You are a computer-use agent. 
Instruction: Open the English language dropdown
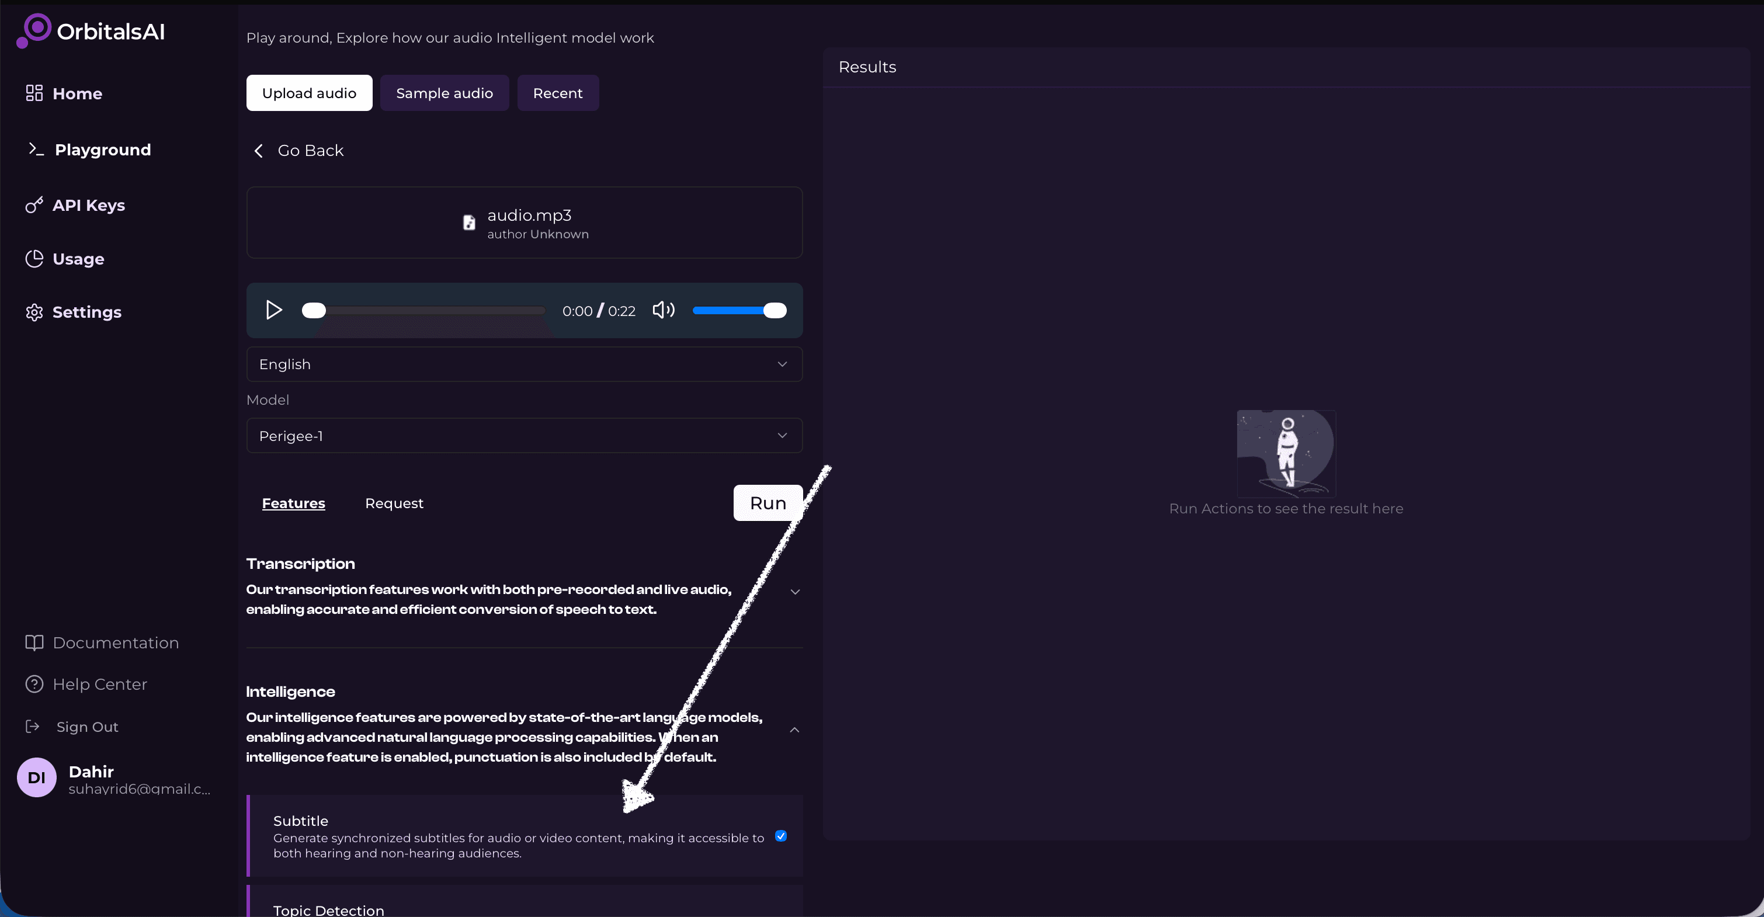point(524,364)
